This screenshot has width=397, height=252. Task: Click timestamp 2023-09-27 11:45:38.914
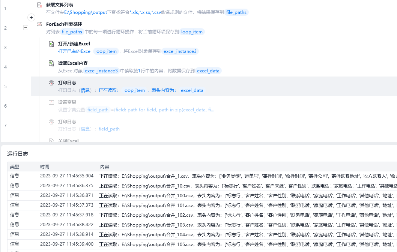pyautogui.click(x=67, y=234)
